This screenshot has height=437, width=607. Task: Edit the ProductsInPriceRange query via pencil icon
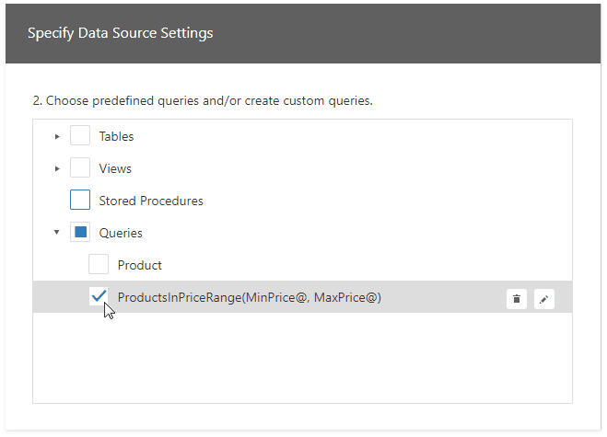click(x=544, y=298)
